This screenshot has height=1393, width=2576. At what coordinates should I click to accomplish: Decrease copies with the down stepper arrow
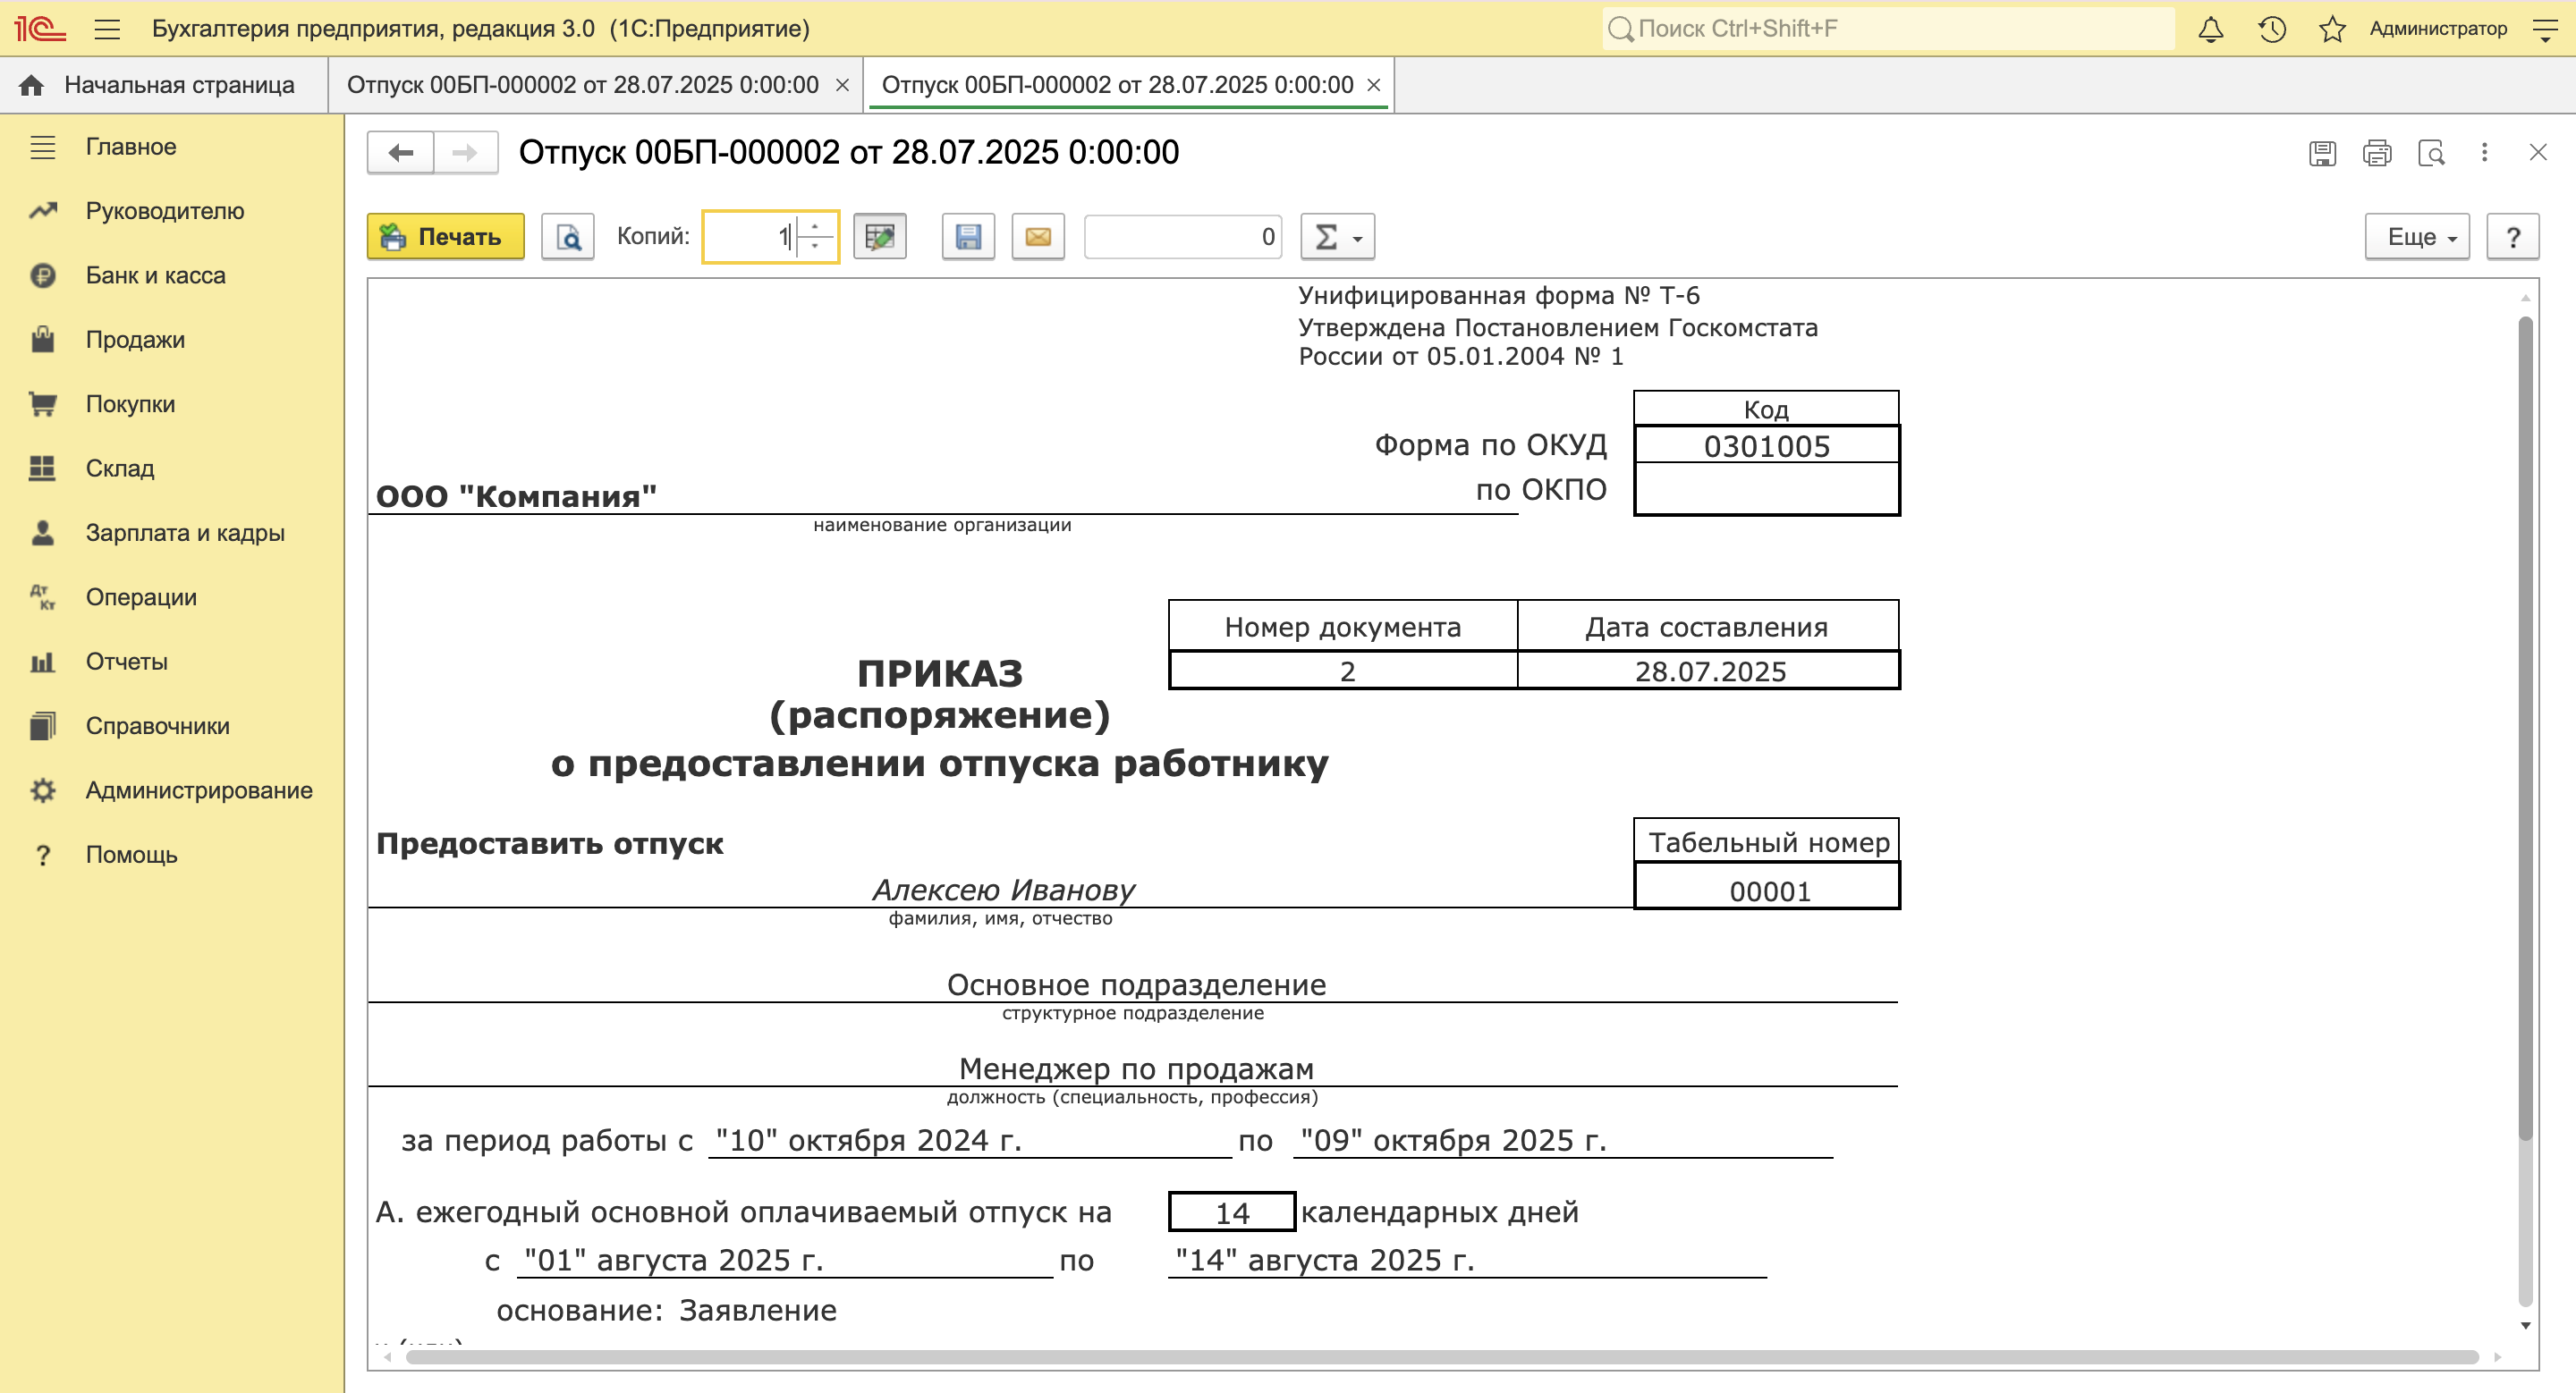[816, 248]
